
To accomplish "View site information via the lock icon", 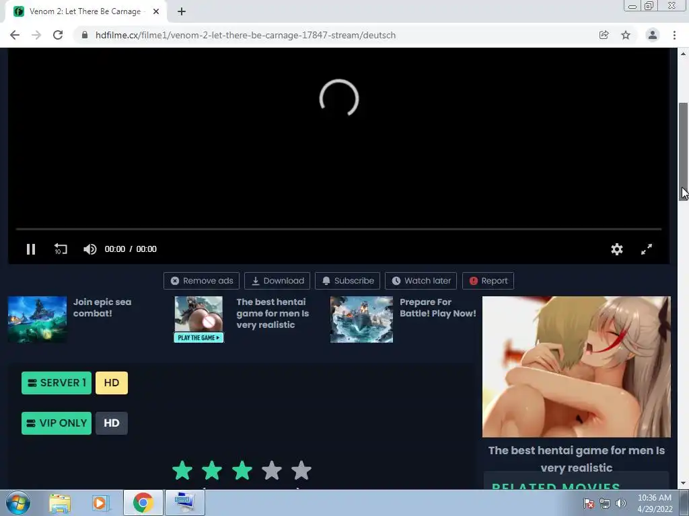I will point(85,35).
